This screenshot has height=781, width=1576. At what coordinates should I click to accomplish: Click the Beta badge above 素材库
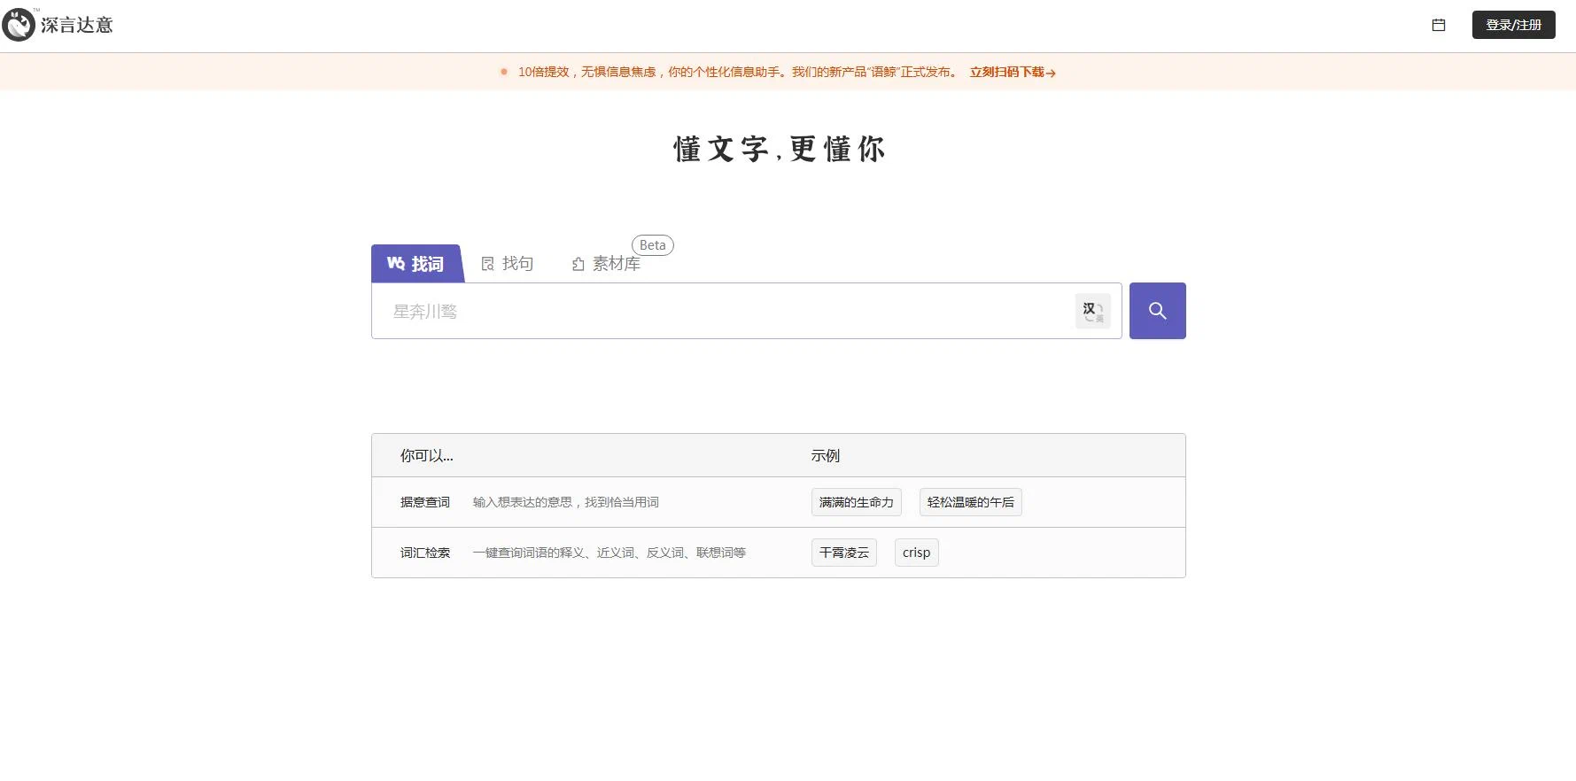tap(652, 245)
